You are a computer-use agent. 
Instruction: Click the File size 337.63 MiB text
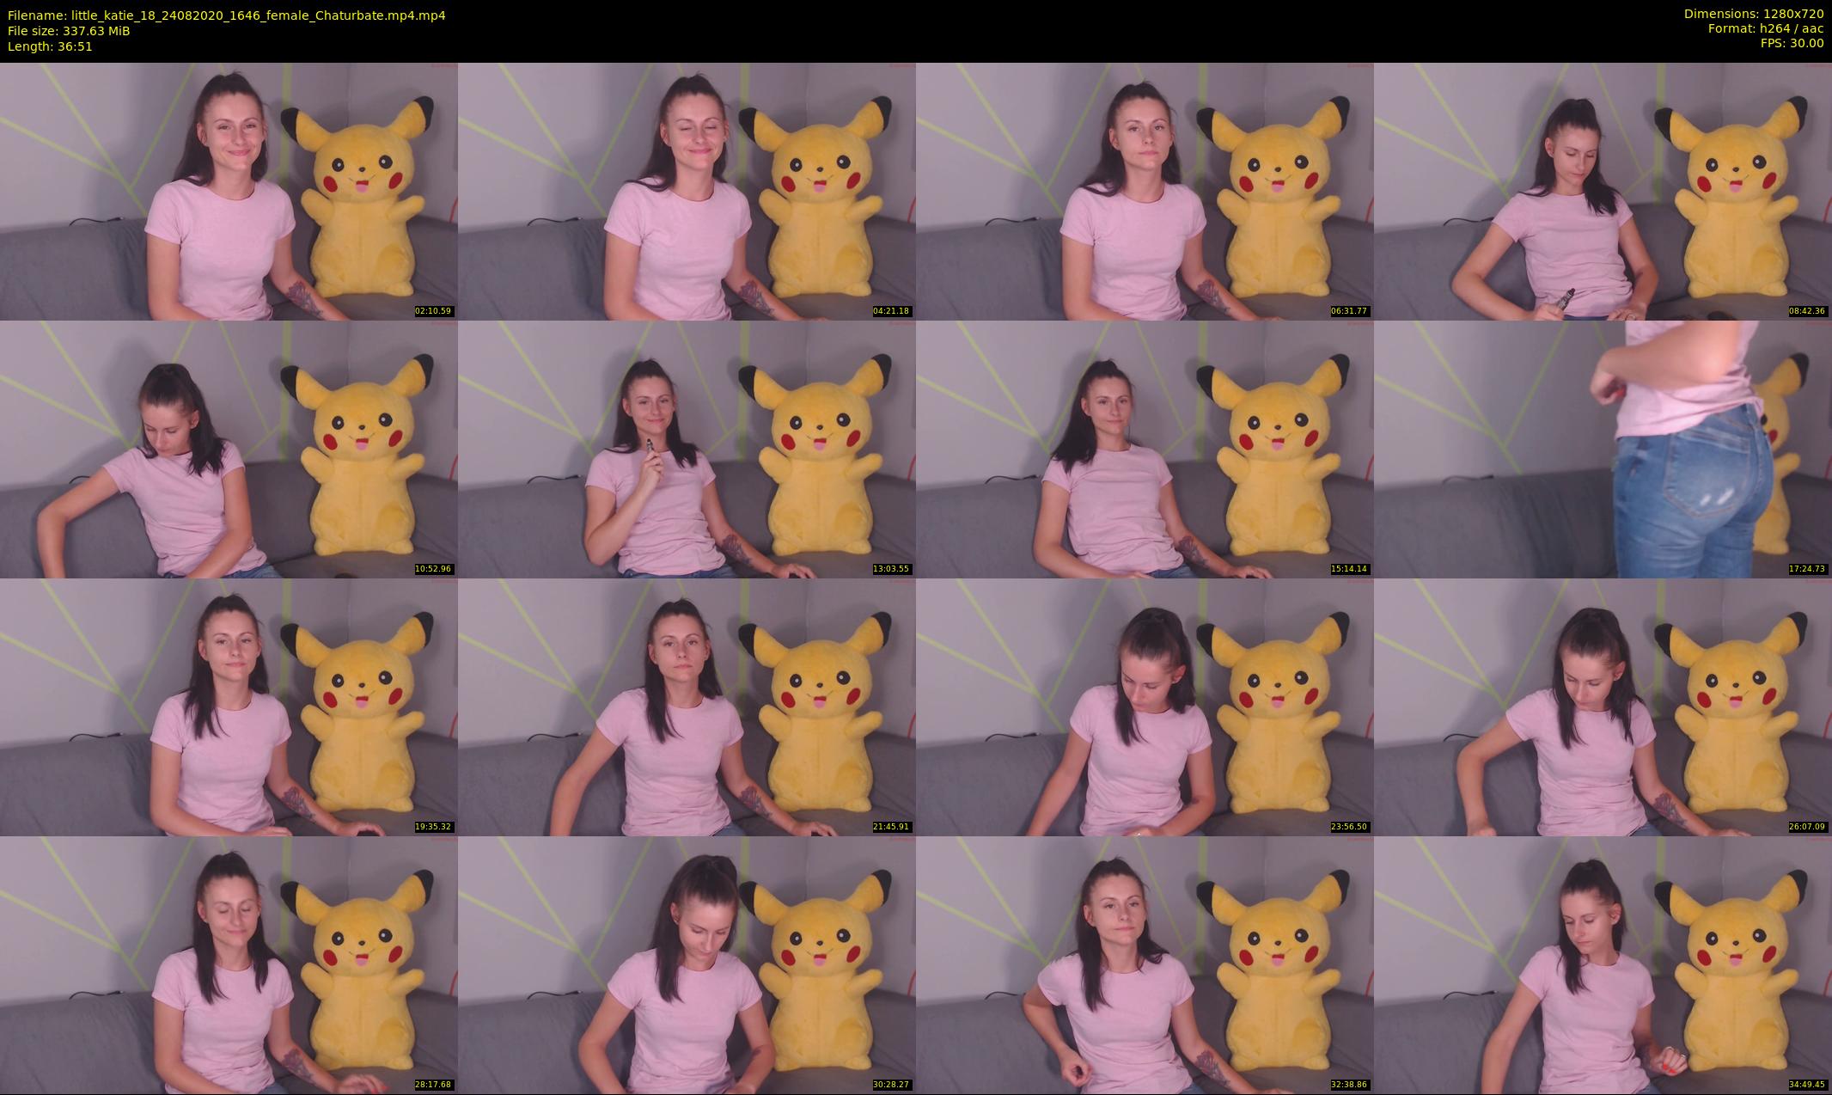tap(69, 31)
